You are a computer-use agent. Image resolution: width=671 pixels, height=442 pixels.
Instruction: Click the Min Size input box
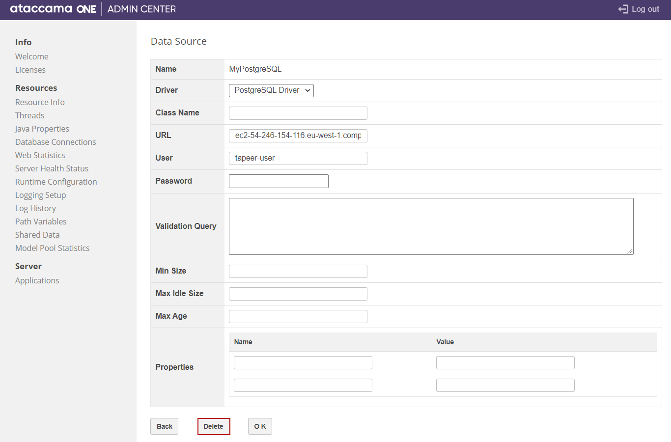pos(298,271)
